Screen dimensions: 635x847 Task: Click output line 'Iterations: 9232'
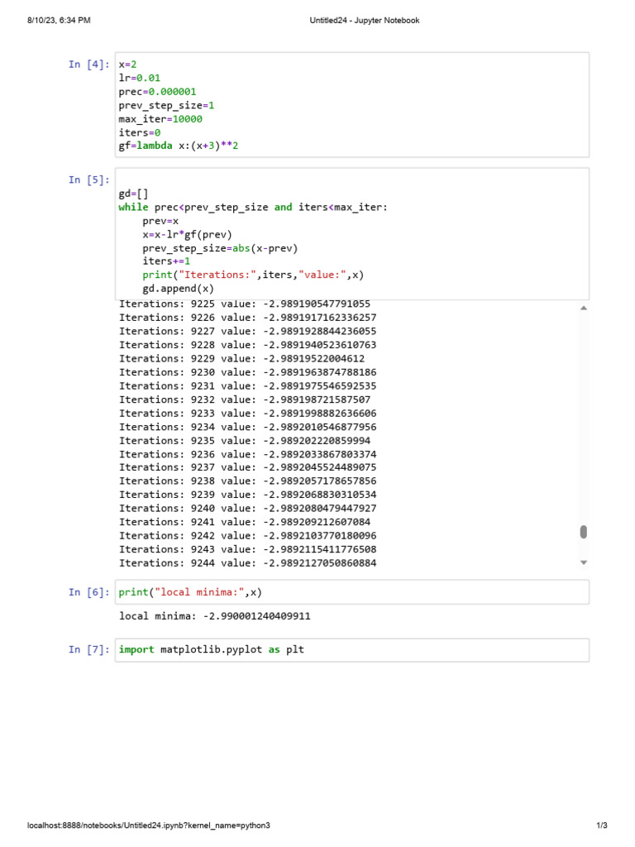coord(245,400)
